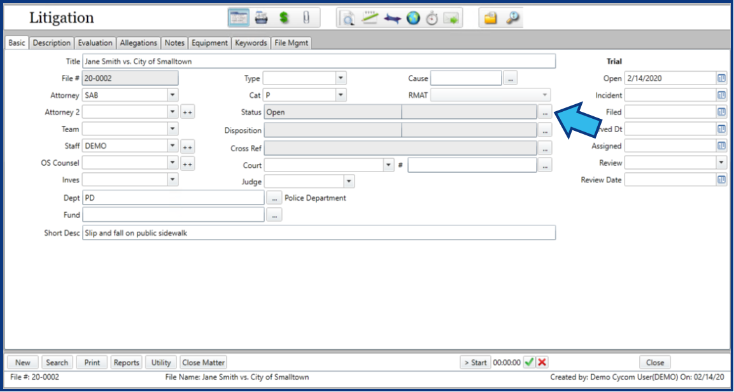This screenshot has height=392, width=734.
Task: Open calendar picker for Assigned date
Action: tap(721, 145)
